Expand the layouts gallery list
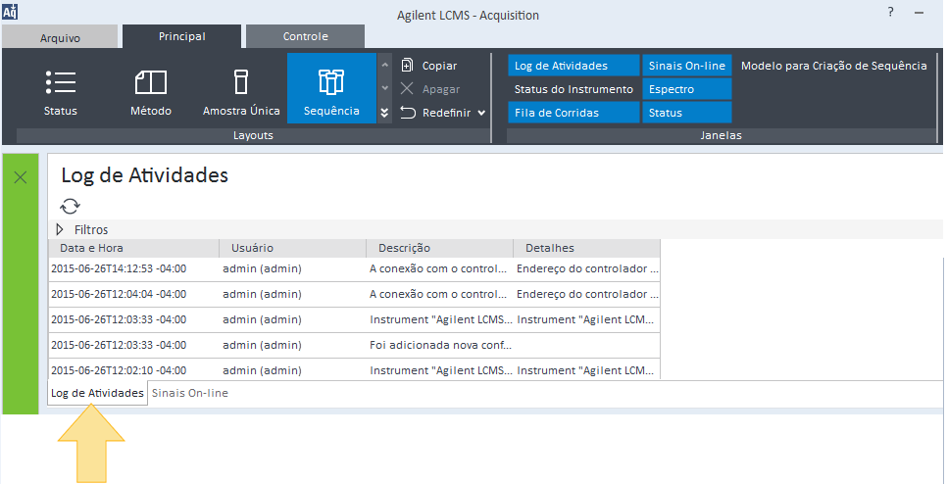 [384, 113]
